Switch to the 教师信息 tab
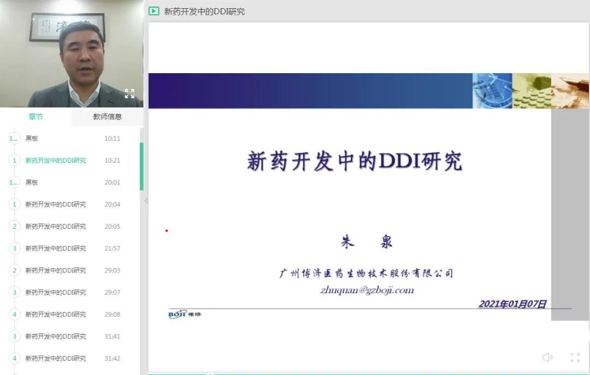Image resolution: width=590 pixels, height=375 pixels. tap(107, 117)
